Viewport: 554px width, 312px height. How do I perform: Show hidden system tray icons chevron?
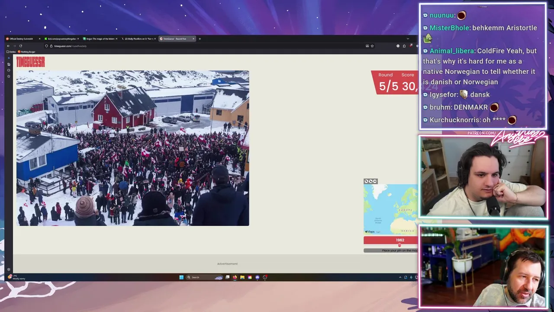(x=400, y=277)
